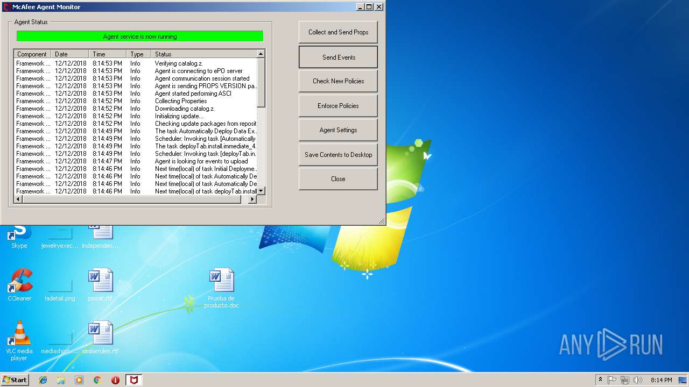This screenshot has height=387, width=689.
Task: Select 'Scheduler: Invoking task [deployTab.in.' row
Action: pos(136,154)
